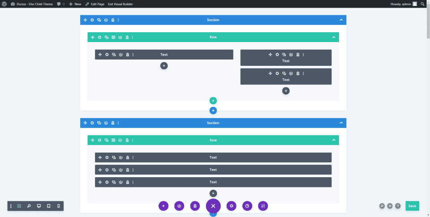Save the page with green Save button
This screenshot has height=217, width=430.
(412, 206)
